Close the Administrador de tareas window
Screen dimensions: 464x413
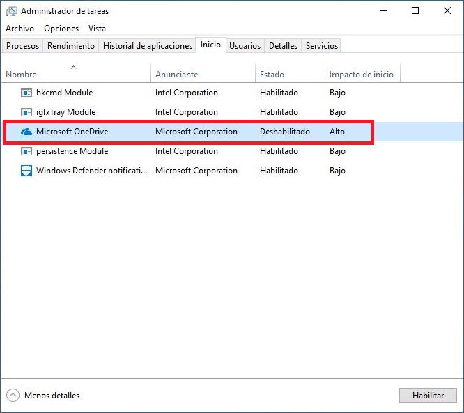(447, 11)
